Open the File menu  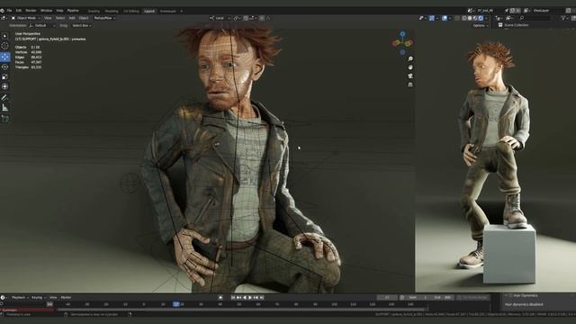[x=9, y=11]
